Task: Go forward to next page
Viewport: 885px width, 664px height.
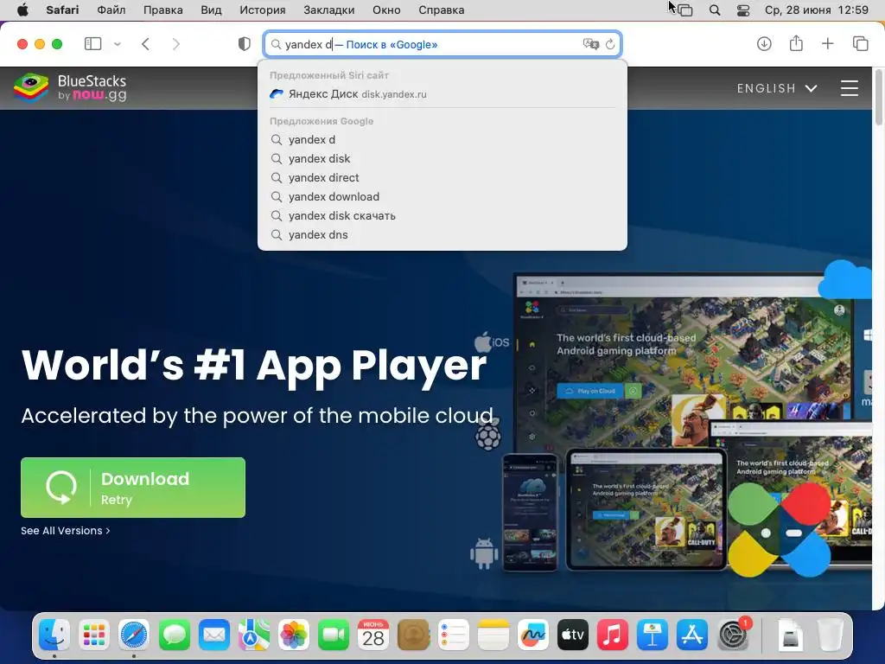Action: pos(176,44)
